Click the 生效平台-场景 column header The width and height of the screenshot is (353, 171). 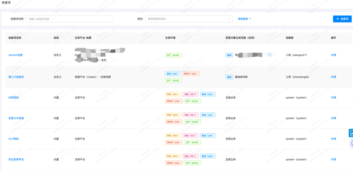83,38
